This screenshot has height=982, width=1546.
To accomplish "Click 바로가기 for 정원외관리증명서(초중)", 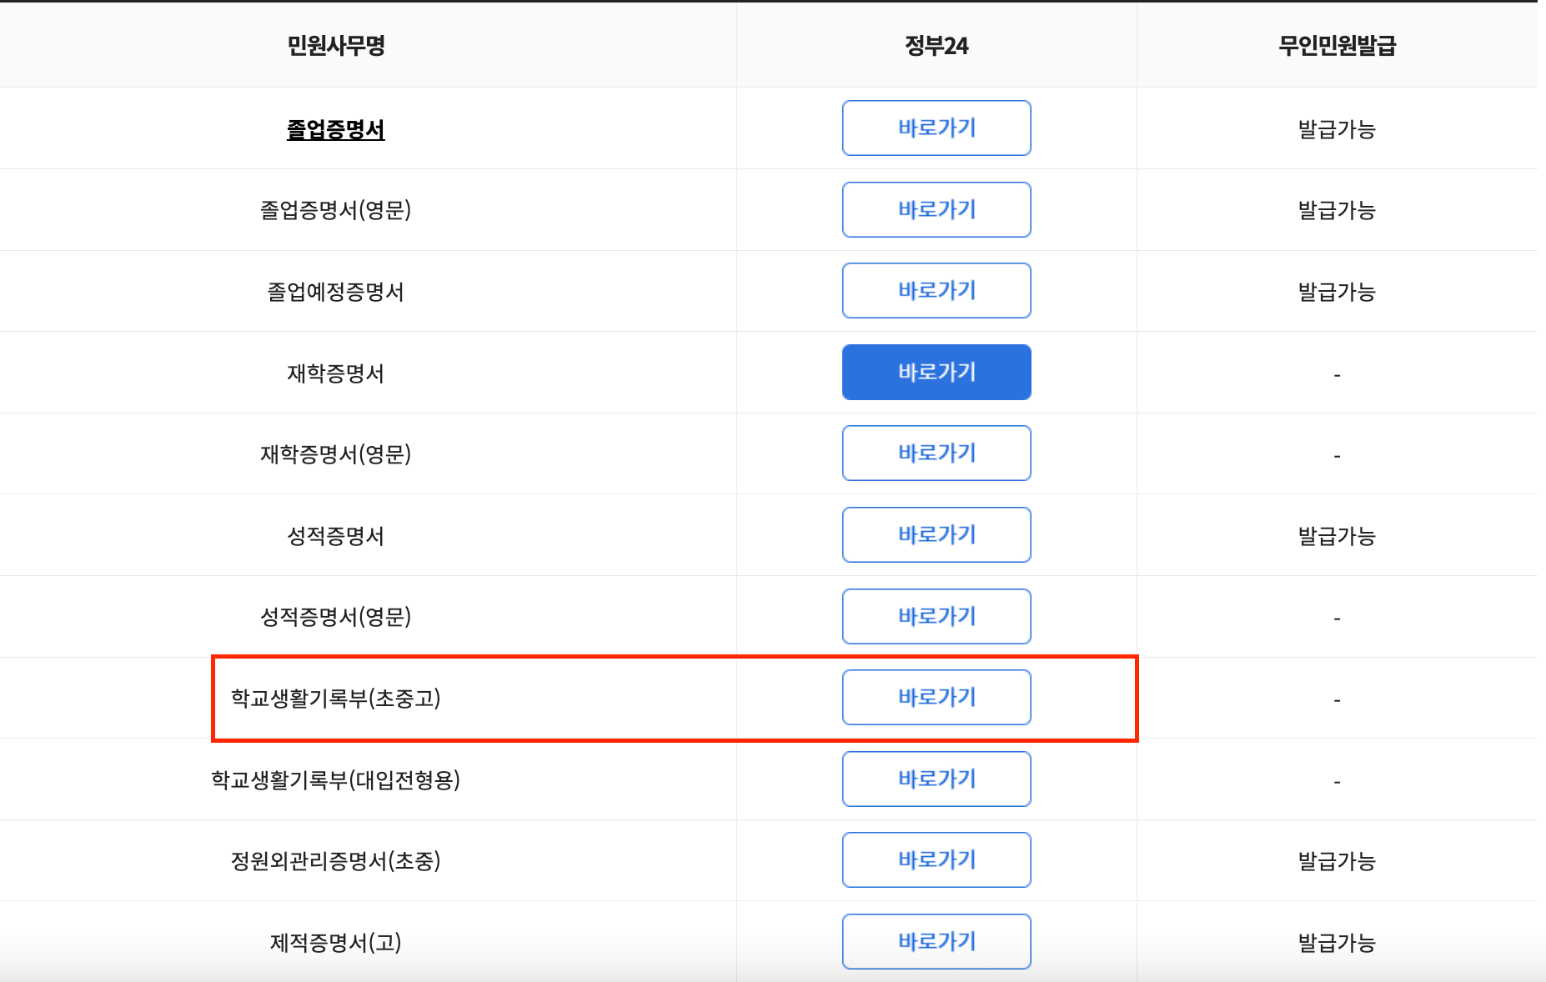I will (x=936, y=859).
